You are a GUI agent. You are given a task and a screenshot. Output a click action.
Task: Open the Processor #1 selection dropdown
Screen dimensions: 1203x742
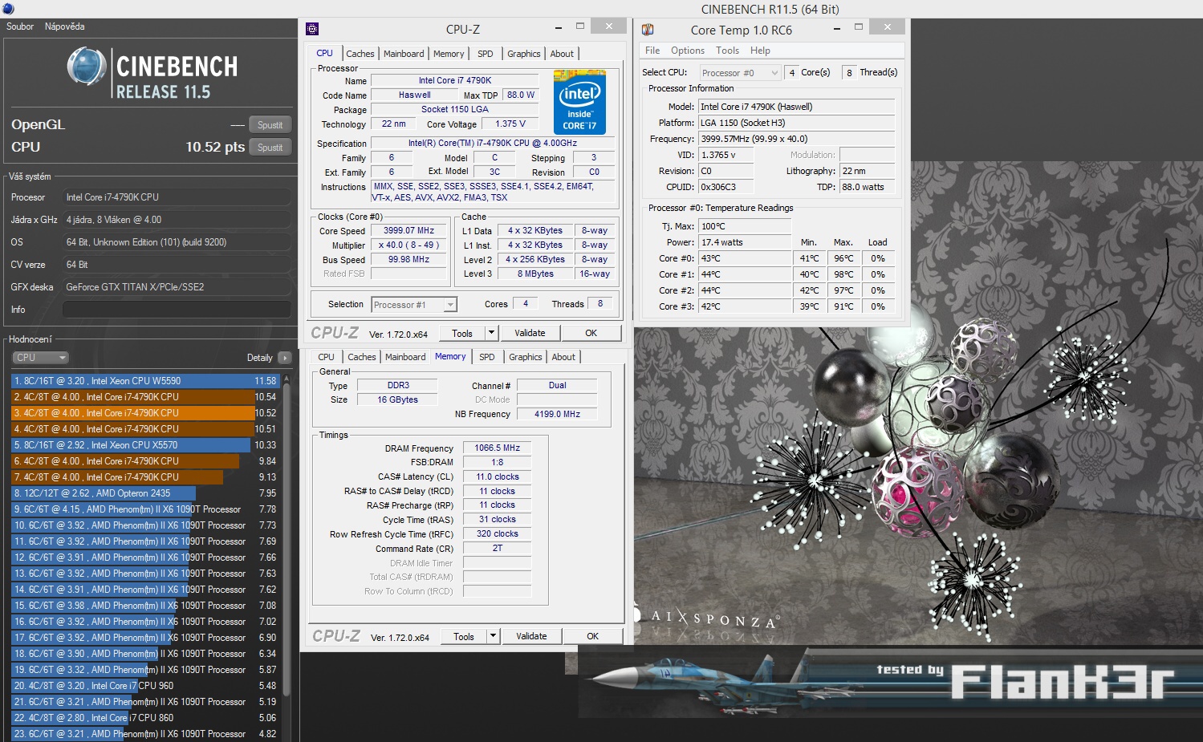(414, 305)
